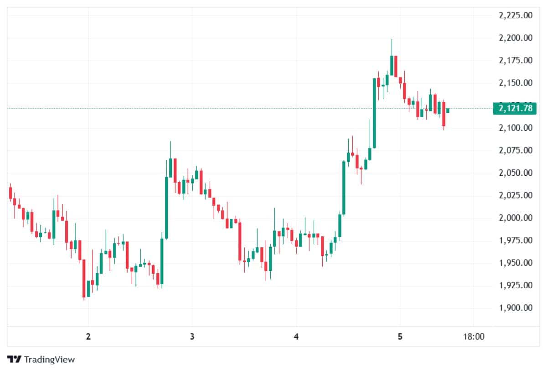Click date label 5 on time axis

400,337
